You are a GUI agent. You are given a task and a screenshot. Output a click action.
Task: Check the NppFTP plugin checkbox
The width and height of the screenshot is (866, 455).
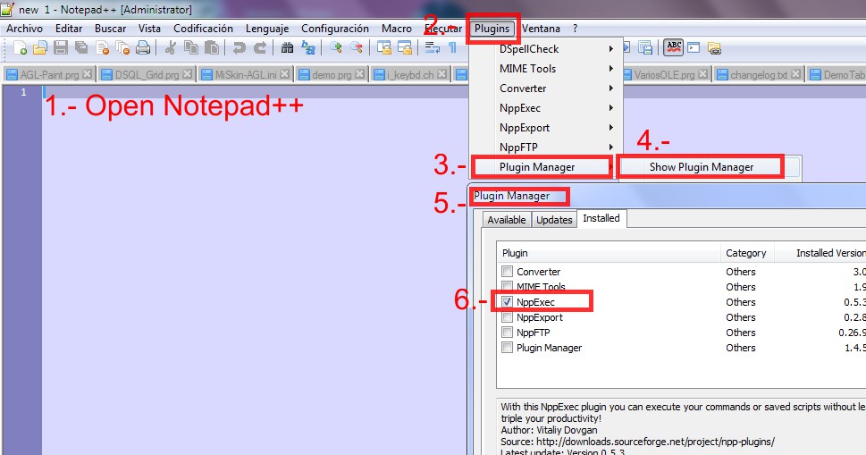pyautogui.click(x=507, y=333)
